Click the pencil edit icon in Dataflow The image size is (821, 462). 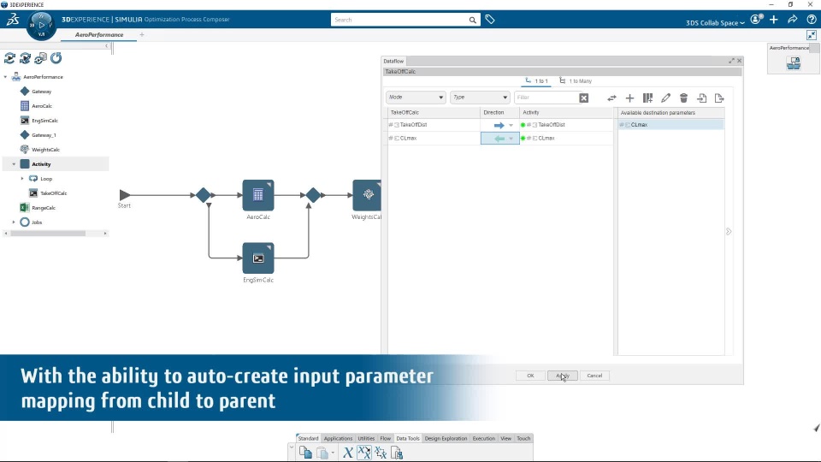(665, 98)
